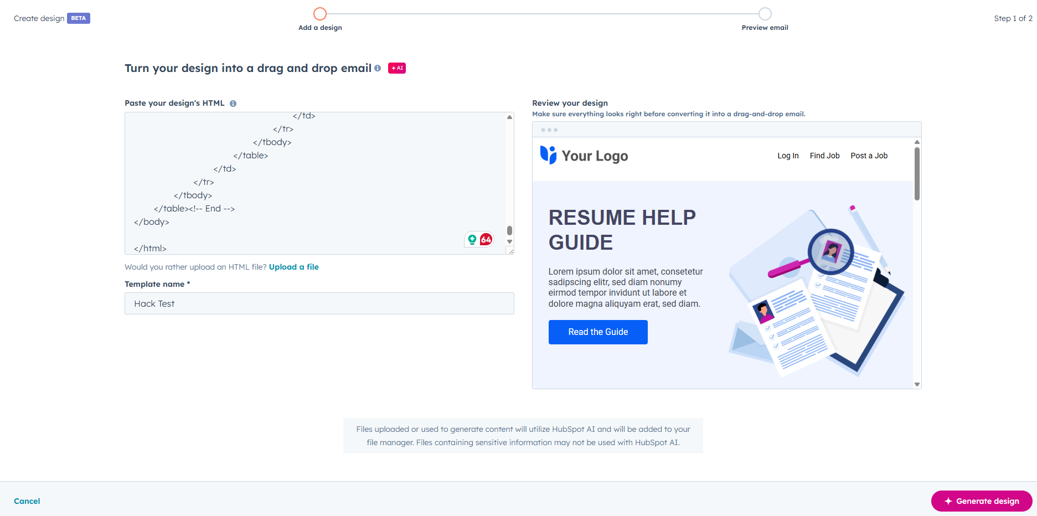
Task: Click info icon next to "Paste your design's HTML"
Action: pyautogui.click(x=233, y=103)
